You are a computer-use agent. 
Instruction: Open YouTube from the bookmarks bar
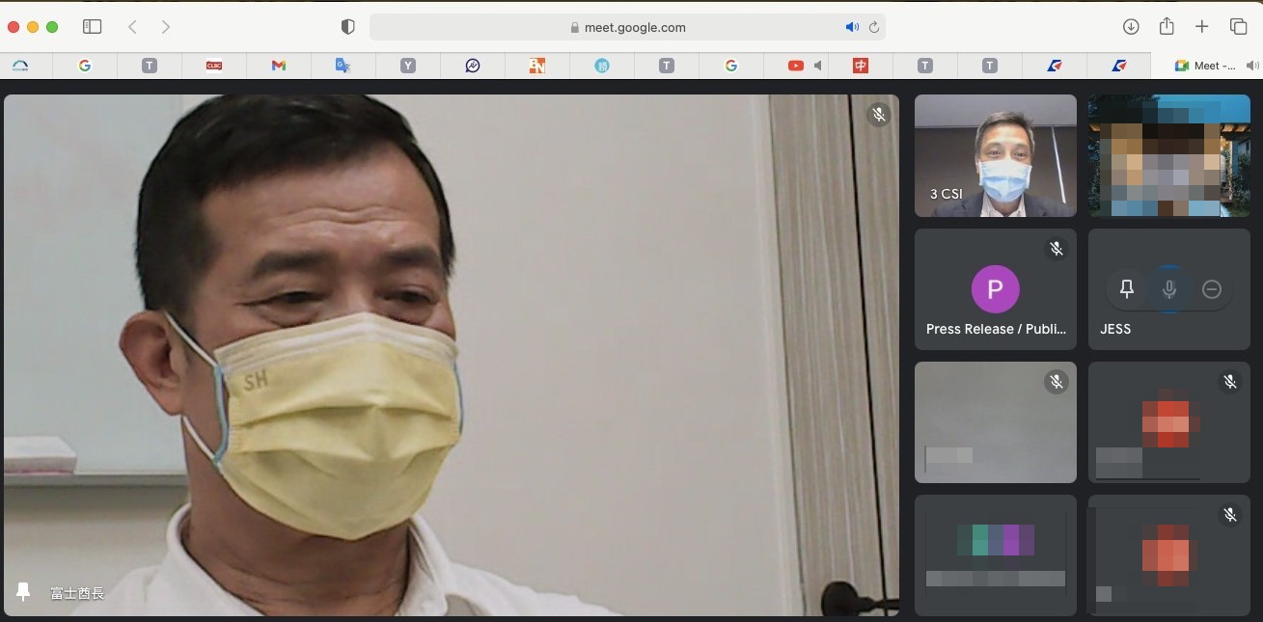click(794, 65)
